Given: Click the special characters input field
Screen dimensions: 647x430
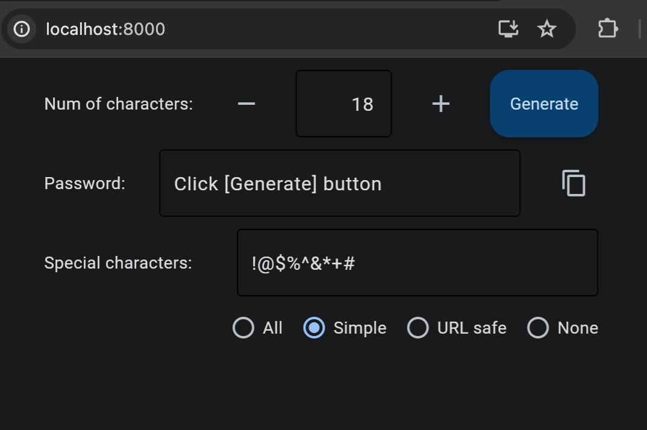Looking at the screenshot, I should (x=417, y=263).
